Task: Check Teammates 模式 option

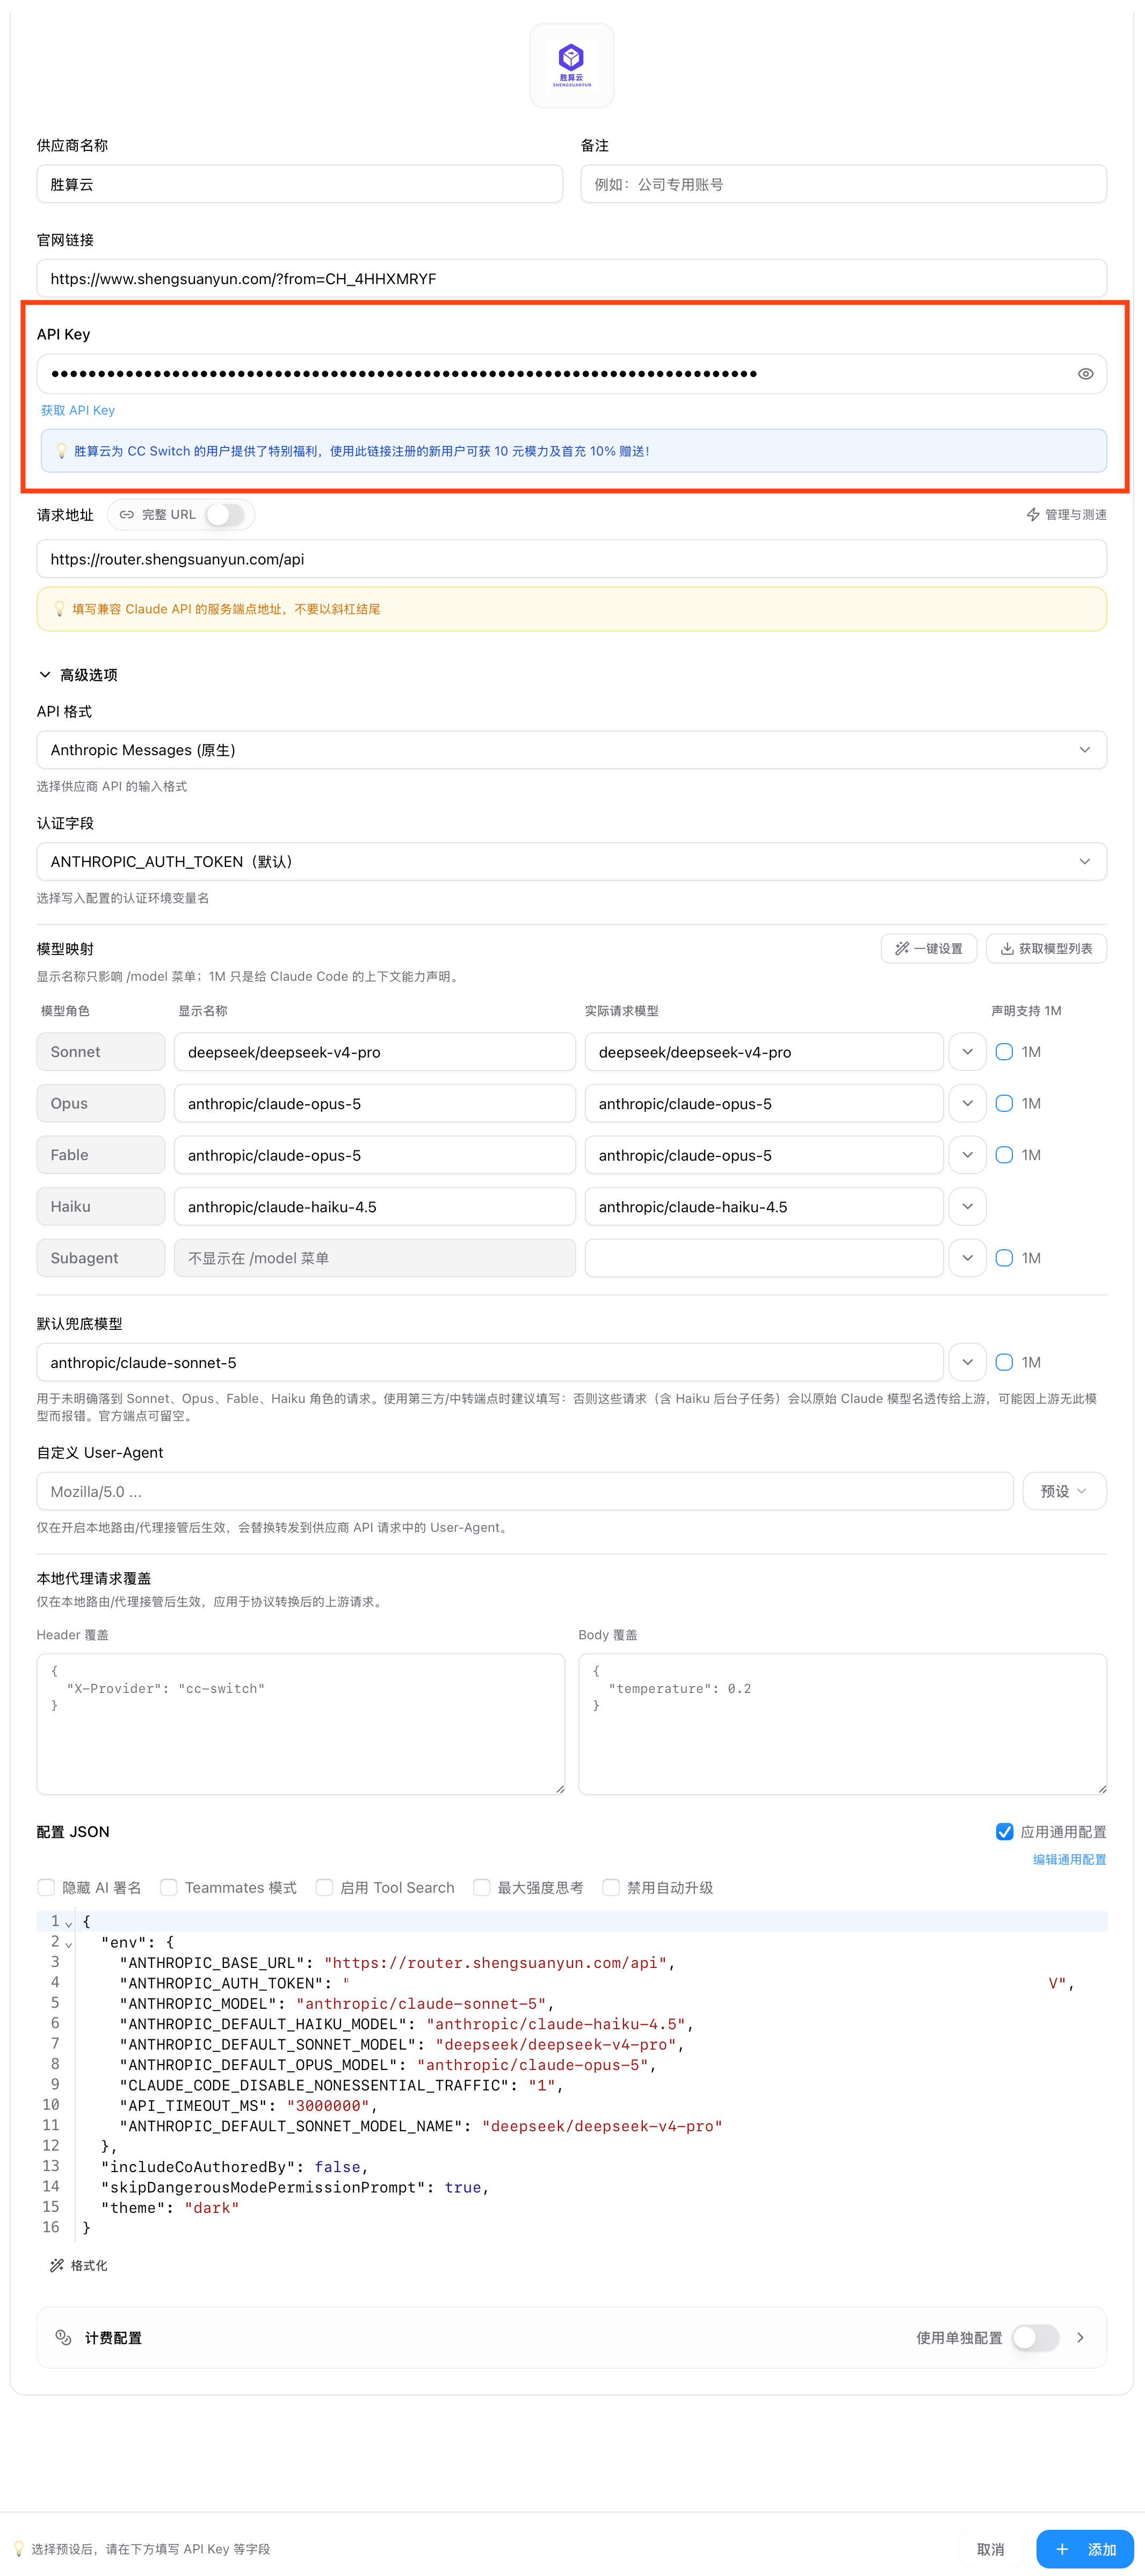Action: click(169, 1888)
